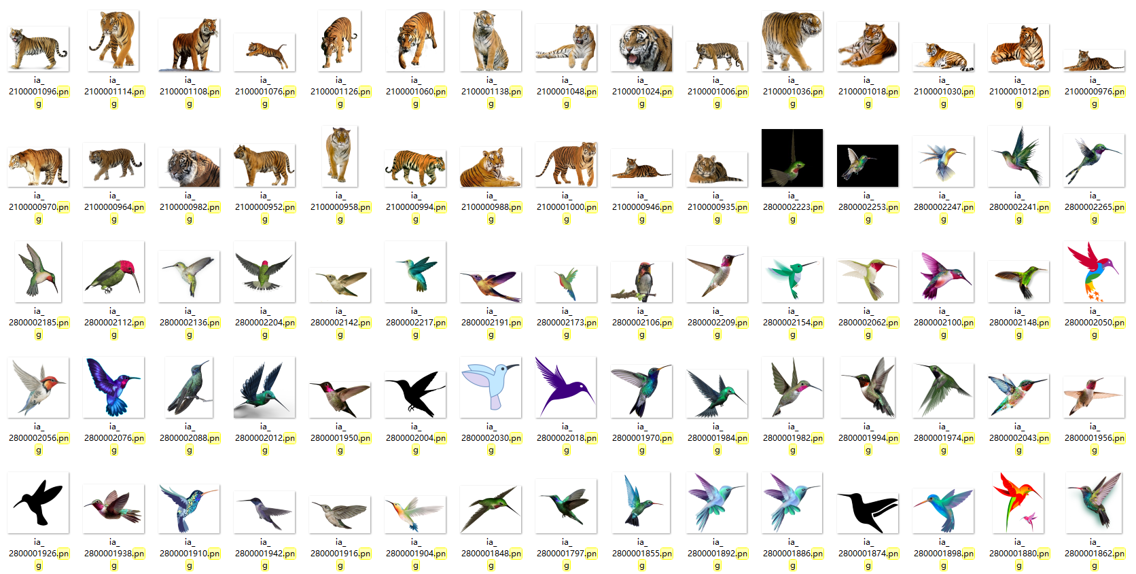Select the light-blue flat hummingbird ia_2800002030.png
Screen dimensions: 1136x574
pyautogui.click(x=491, y=387)
